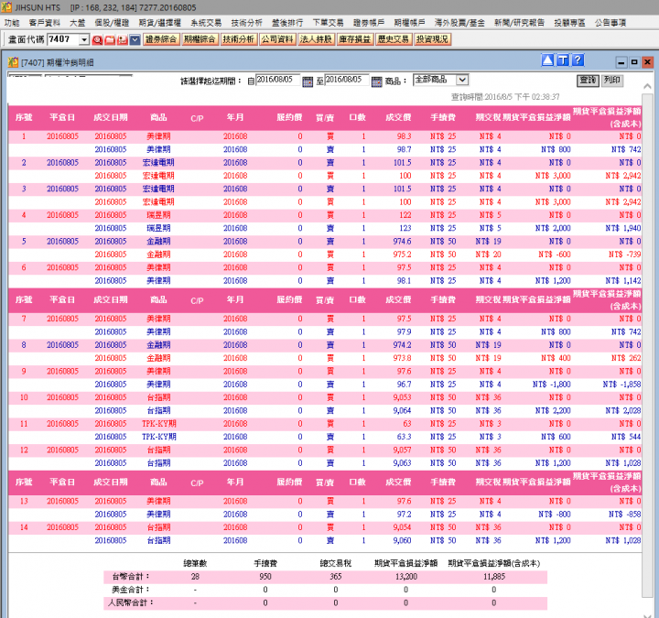
Task: Open the 盤後排行 menu
Action: pos(287,23)
